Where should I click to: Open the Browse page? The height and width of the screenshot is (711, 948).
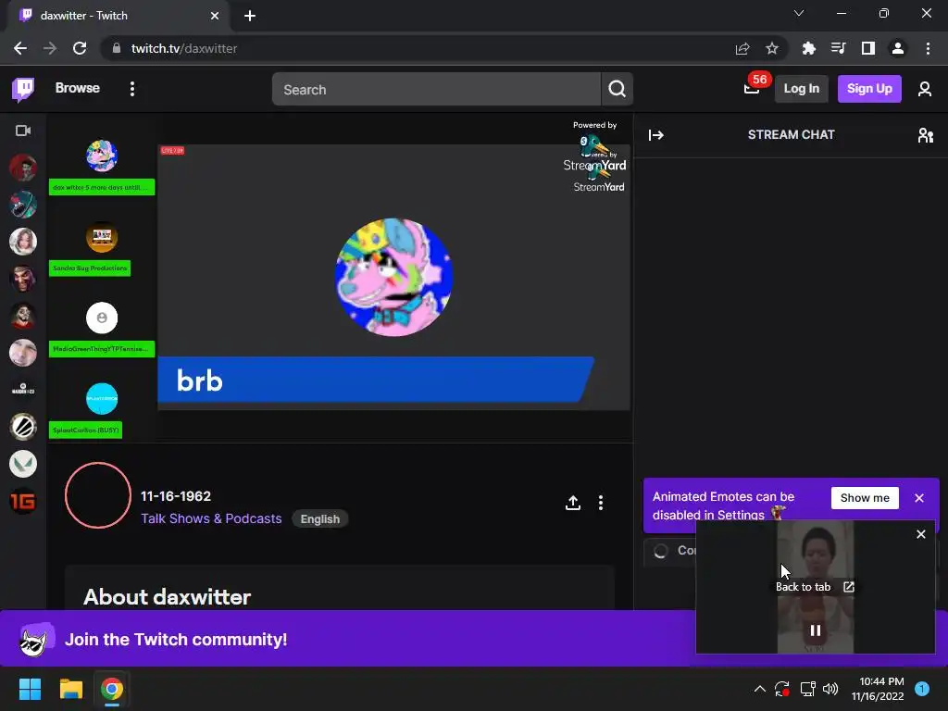[78, 88]
